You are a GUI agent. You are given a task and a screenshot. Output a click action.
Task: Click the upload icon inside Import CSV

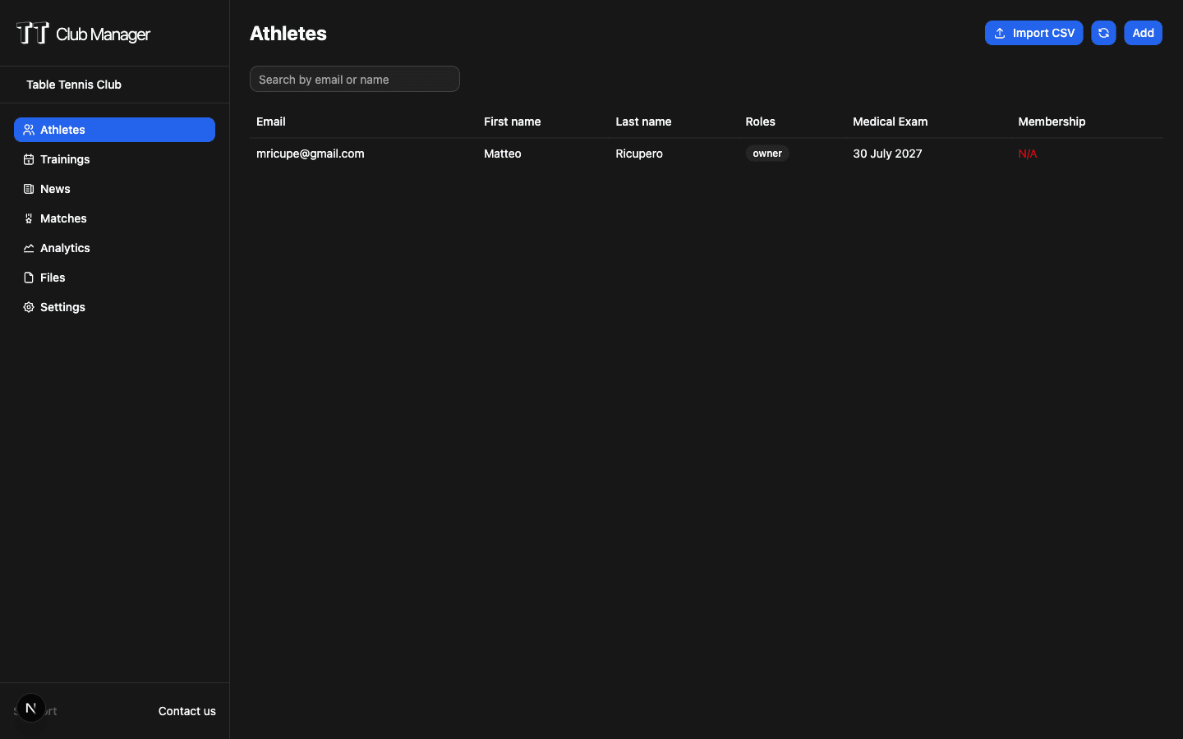pos(1000,33)
